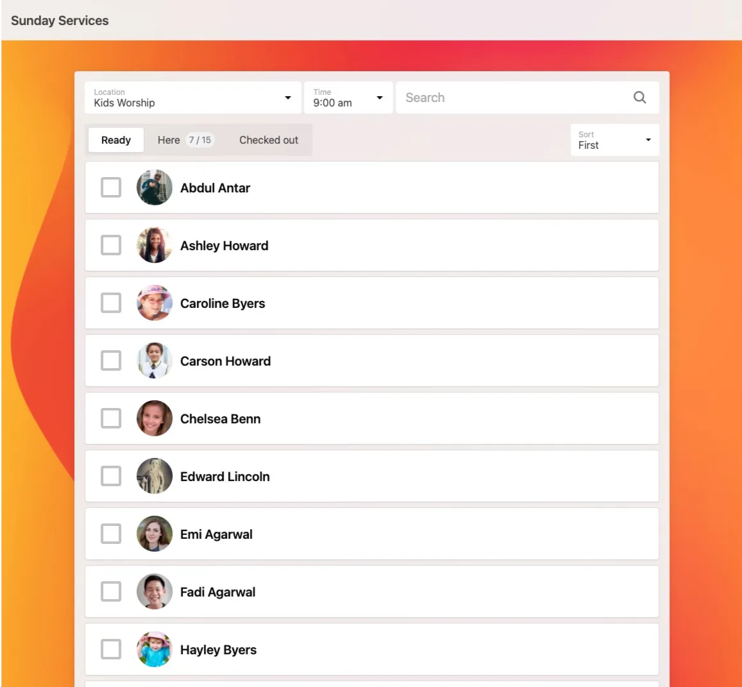Open the Location dropdown for Kids Worship
The width and height of the screenshot is (742, 687).
point(192,98)
